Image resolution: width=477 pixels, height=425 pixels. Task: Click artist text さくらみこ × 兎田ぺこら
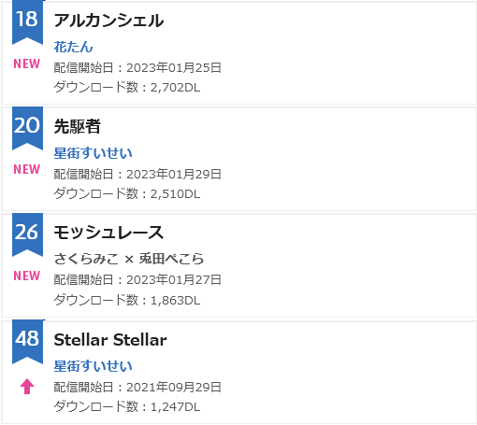click(x=129, y=259)
